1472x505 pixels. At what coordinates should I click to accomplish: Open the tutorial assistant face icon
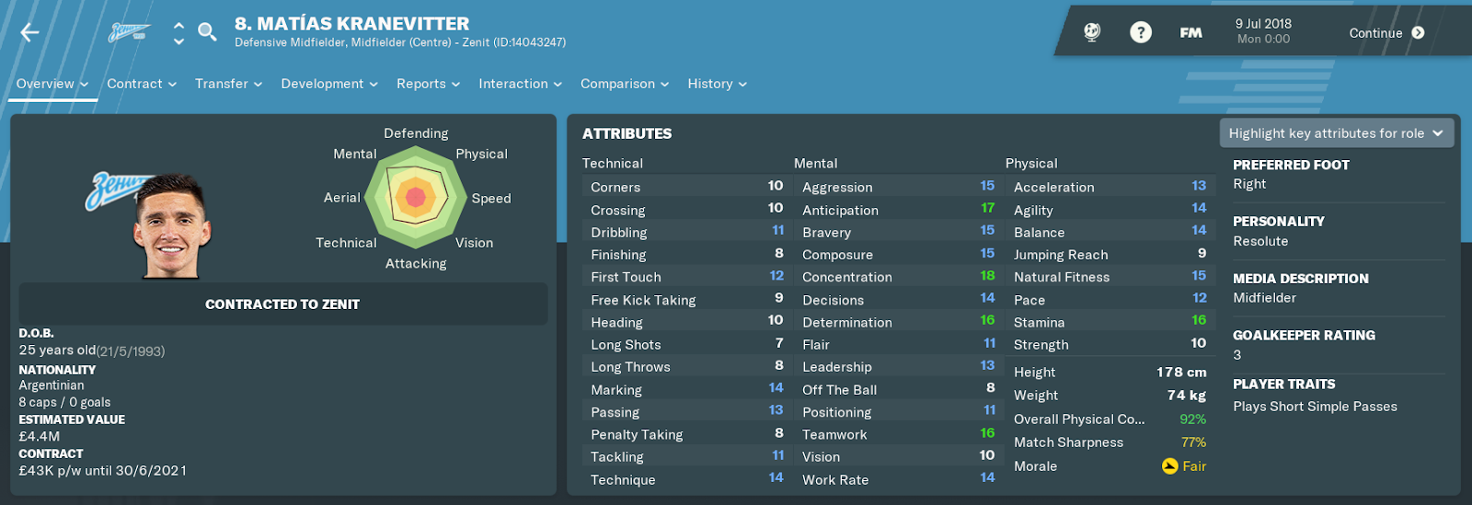tap(1092, 32)
